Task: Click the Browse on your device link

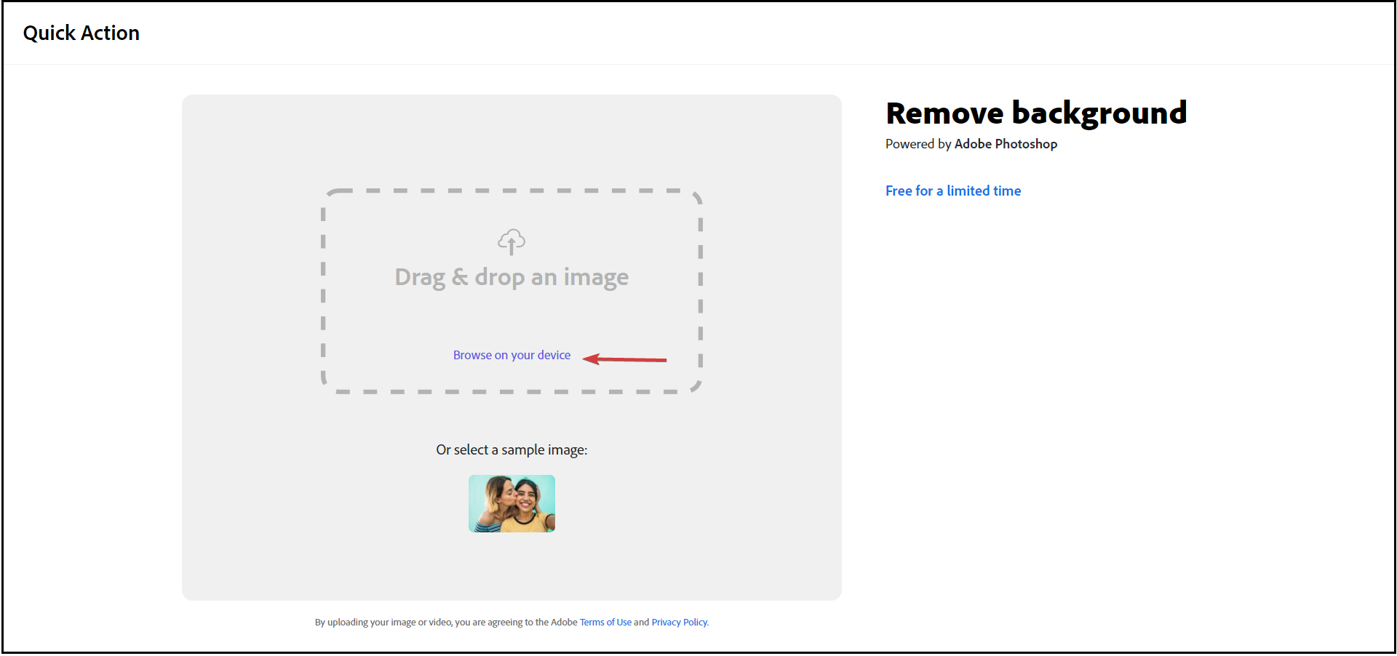Action: [x=512, y=355]
